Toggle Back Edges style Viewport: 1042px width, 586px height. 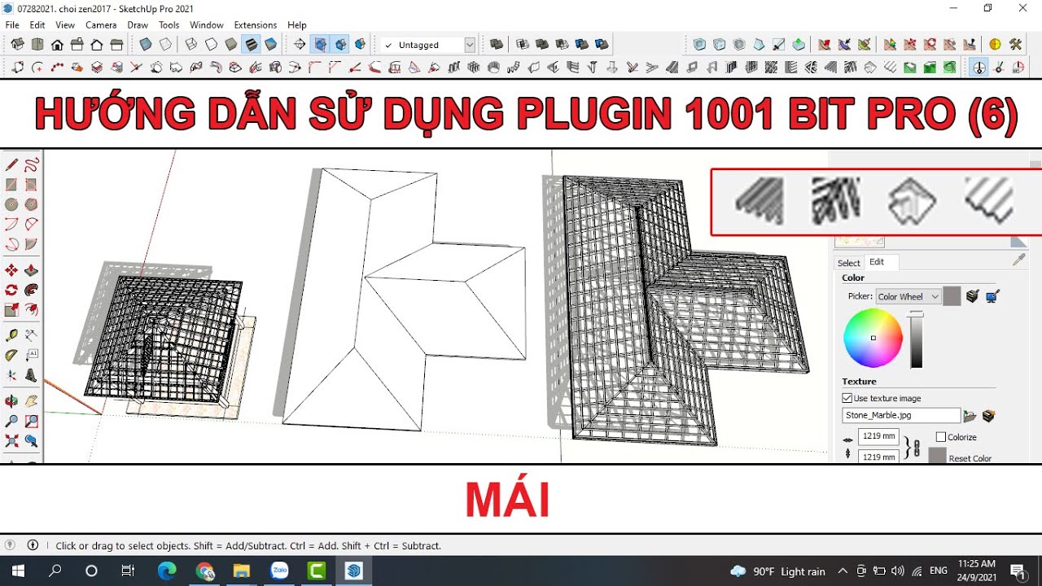click(165, 45)
